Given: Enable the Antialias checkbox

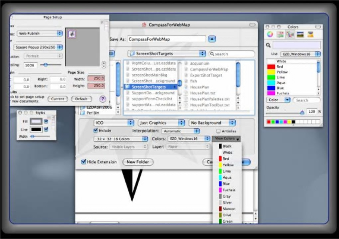Looking at the screenshot, I should [218, 131].
